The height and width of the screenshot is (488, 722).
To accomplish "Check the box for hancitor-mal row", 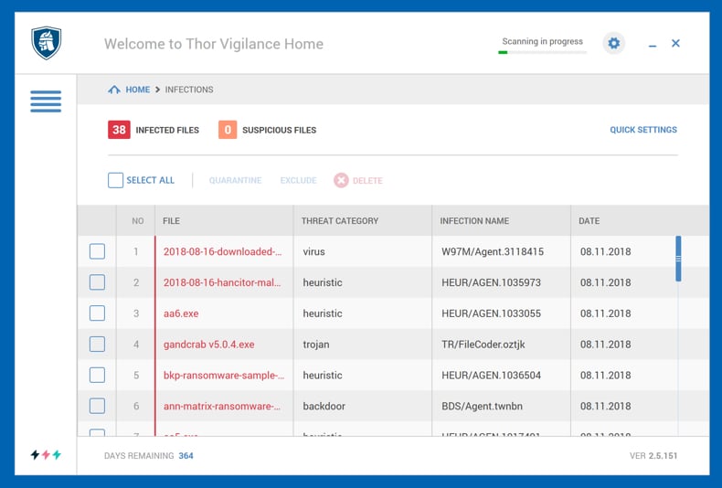I will [x=97, y=282].
